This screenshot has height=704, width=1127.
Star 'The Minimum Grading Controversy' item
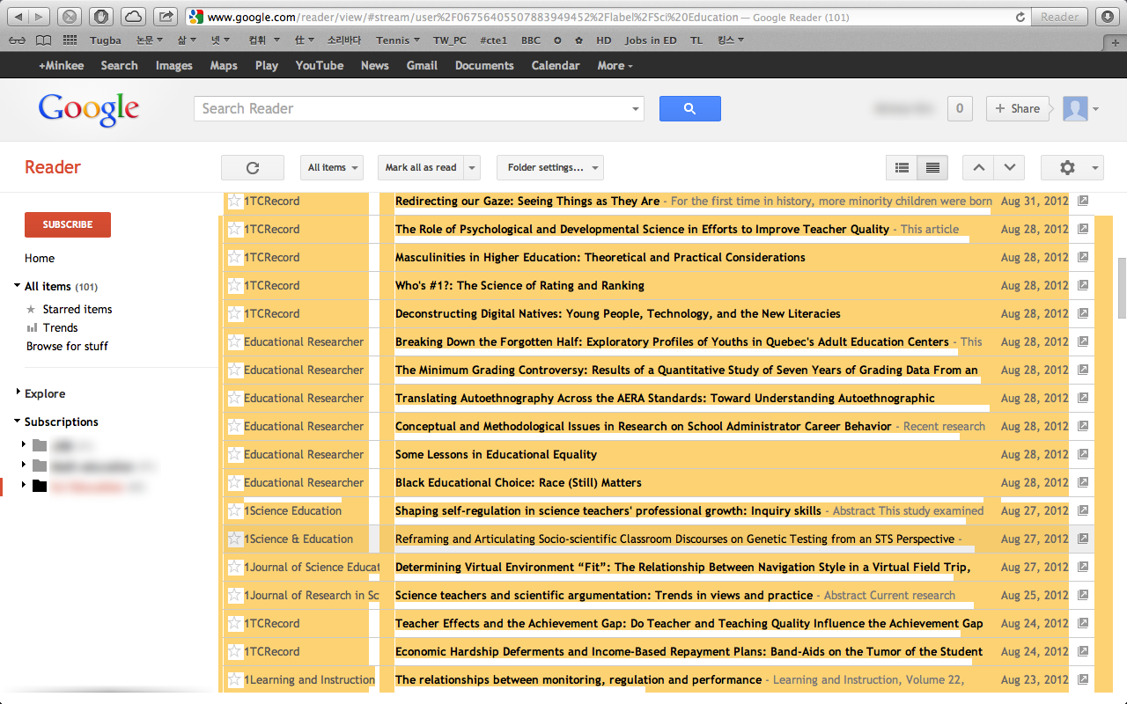point(234,370)
